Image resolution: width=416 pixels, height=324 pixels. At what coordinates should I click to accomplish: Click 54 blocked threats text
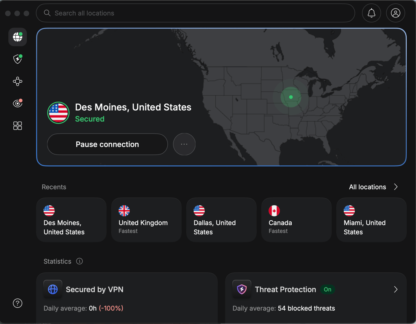click(x=306, y=308)
